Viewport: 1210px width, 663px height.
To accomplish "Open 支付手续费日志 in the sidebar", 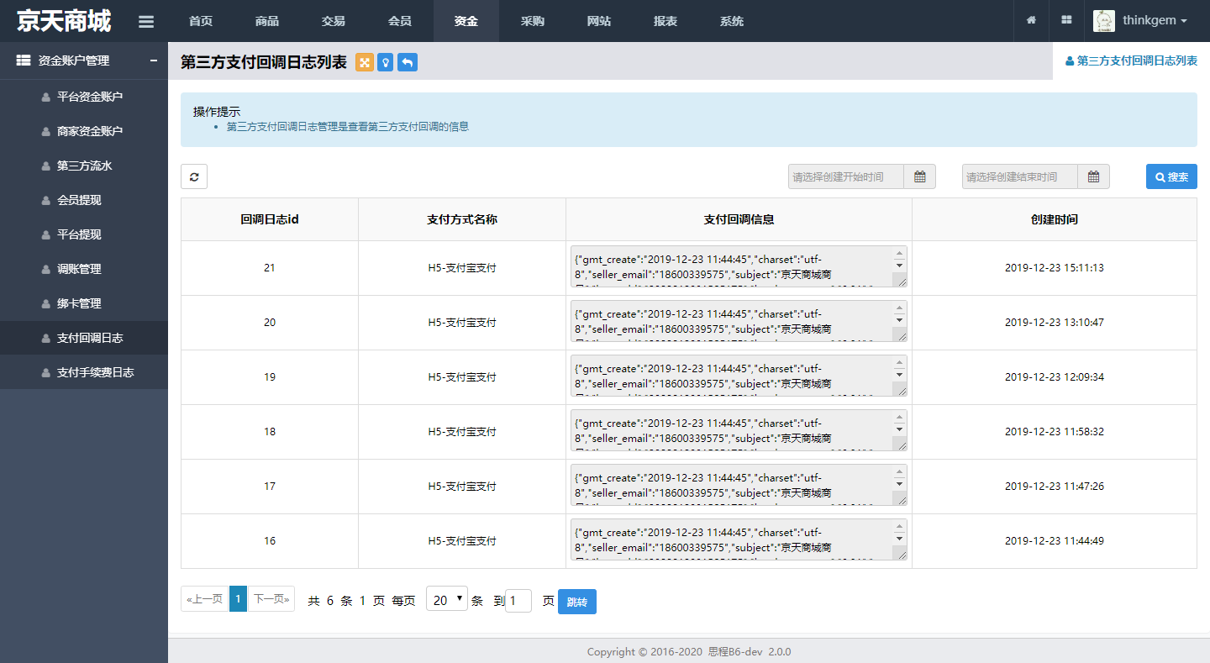I will pyautogui.click(x=84, y=372).
